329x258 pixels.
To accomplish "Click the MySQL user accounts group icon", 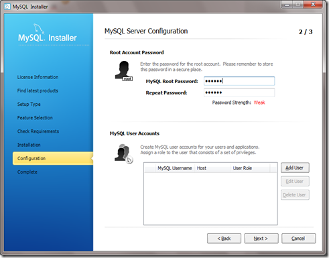I will click(x=123, y=153).
